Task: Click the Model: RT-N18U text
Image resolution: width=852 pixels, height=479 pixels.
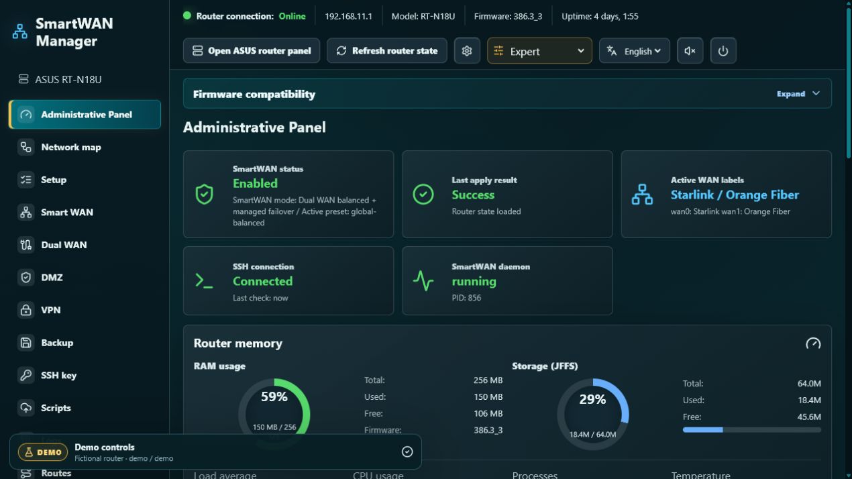Action: 423,16
